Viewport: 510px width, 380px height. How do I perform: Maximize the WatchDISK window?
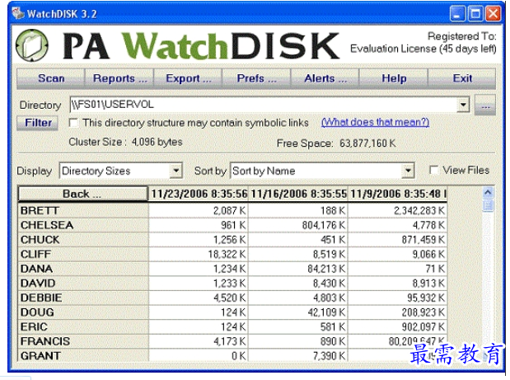click(x=475, y=14)
